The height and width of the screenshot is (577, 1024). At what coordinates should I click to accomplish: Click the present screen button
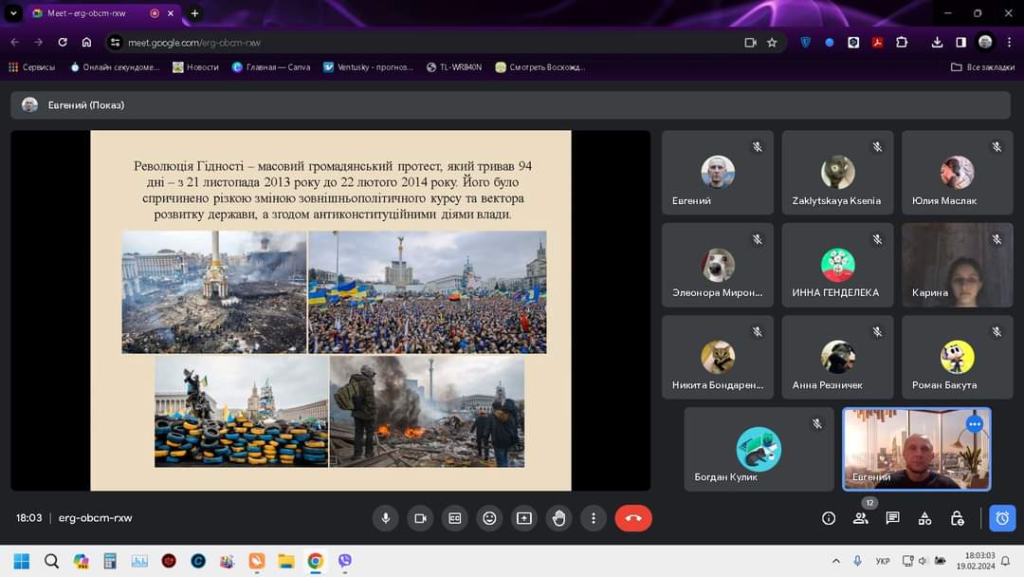pos(524,518)
